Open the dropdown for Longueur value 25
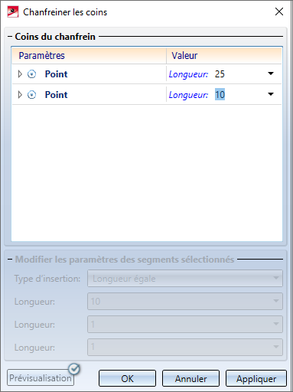Screen dimensions: 293x392 pyautogui.click(x=271, y=73)
